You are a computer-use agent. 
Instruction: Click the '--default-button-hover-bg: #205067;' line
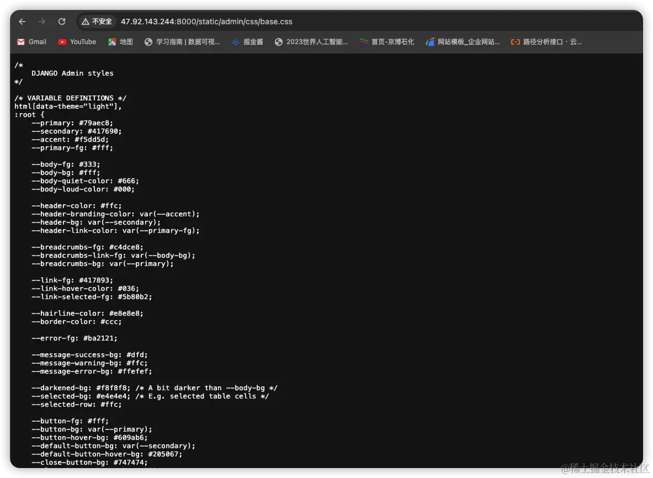[x=107, y=454]
